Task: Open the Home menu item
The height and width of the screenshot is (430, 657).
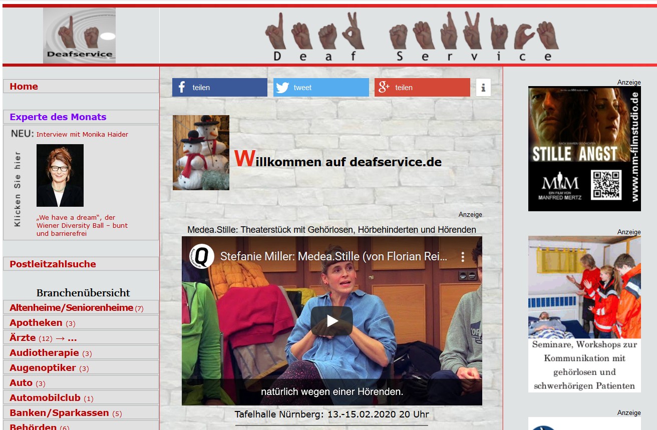Action: click(x=24, y=87)
